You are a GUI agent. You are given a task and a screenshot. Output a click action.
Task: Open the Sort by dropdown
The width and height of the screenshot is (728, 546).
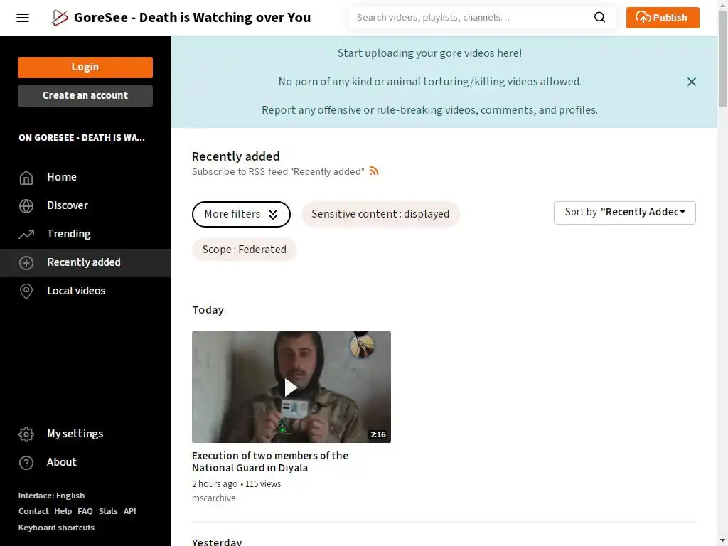[624, 213]
